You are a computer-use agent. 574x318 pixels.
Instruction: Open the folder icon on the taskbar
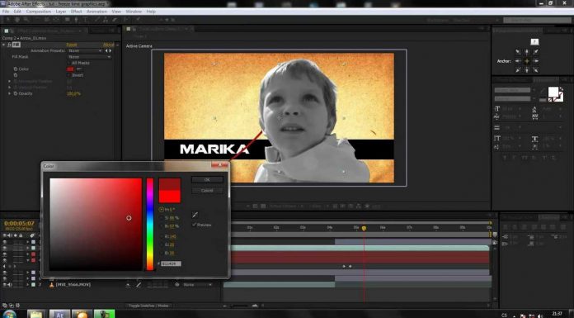tap(36, 314)
